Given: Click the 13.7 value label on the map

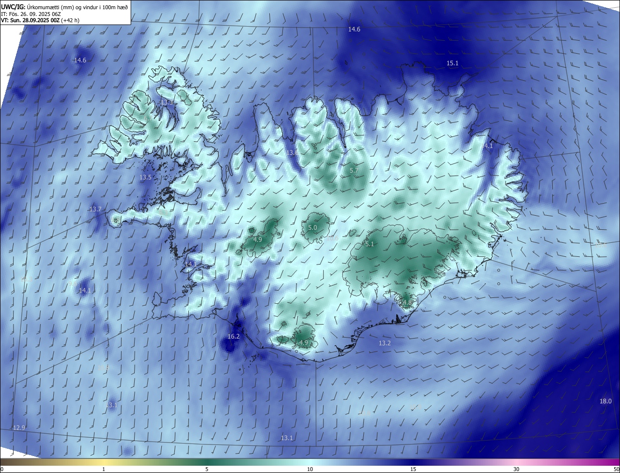Looking at the screenshot, I should 95,209.
